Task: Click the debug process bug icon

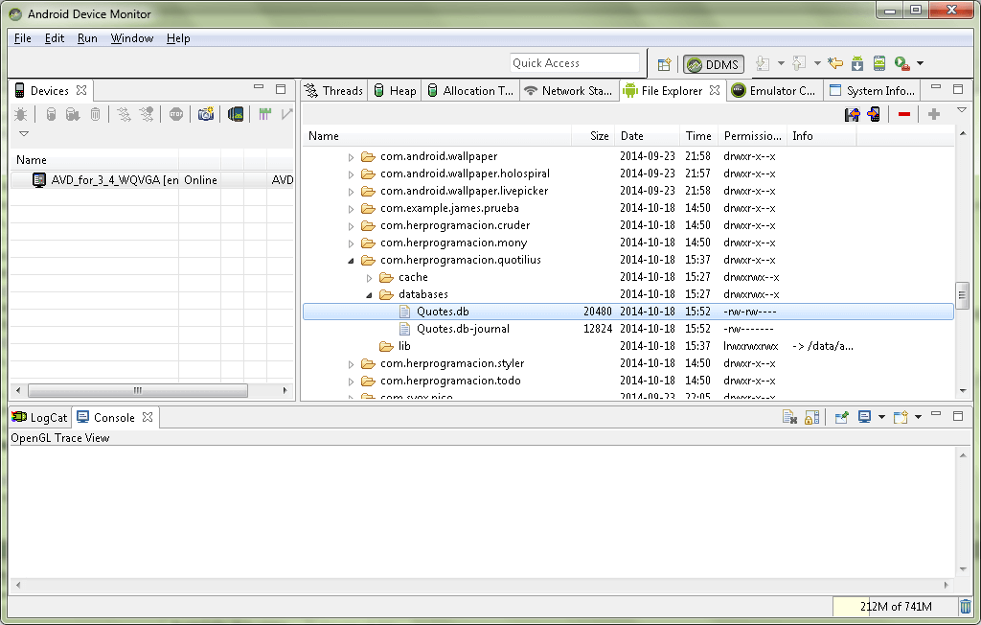Action: [21, 115]
